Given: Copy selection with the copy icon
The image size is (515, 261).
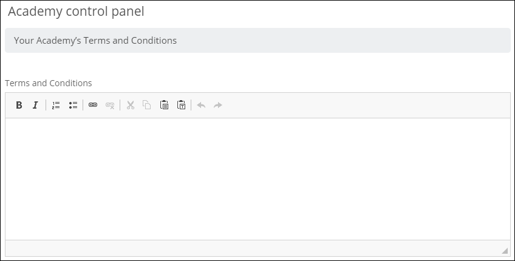Looking at the screenshot, I should tap(147, 105).
